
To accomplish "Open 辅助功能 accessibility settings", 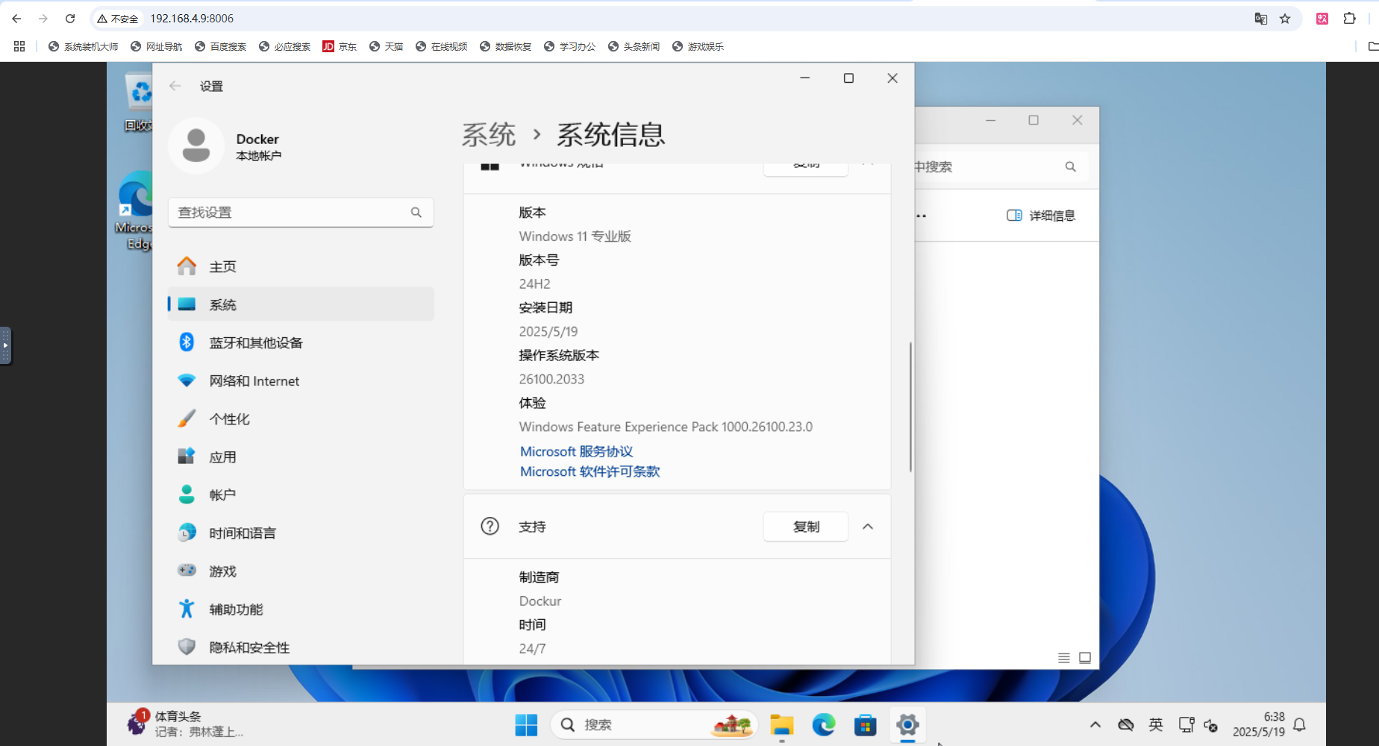I will tap(301, 609).
